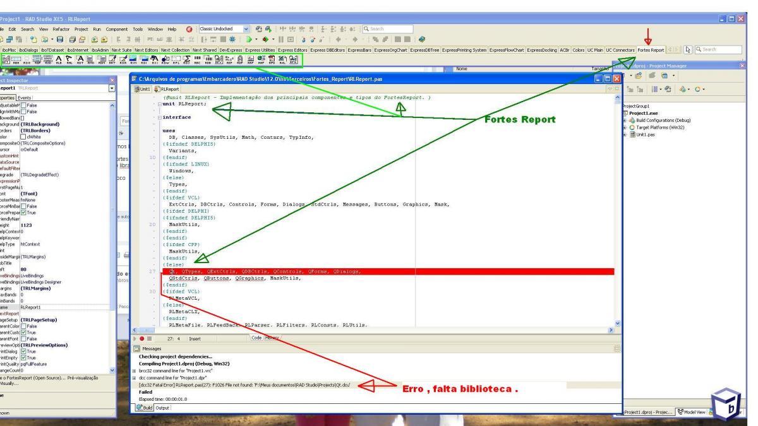Click the editor horizontal scrollbar
758x426 pixels.
pos(373,329)
